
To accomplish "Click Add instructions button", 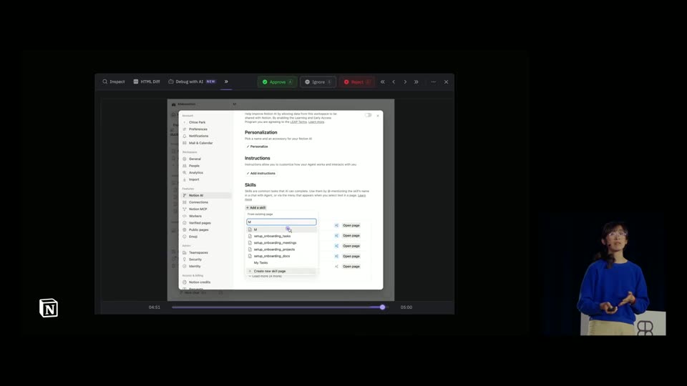I will pyautogui.click(x=260, y=173).
